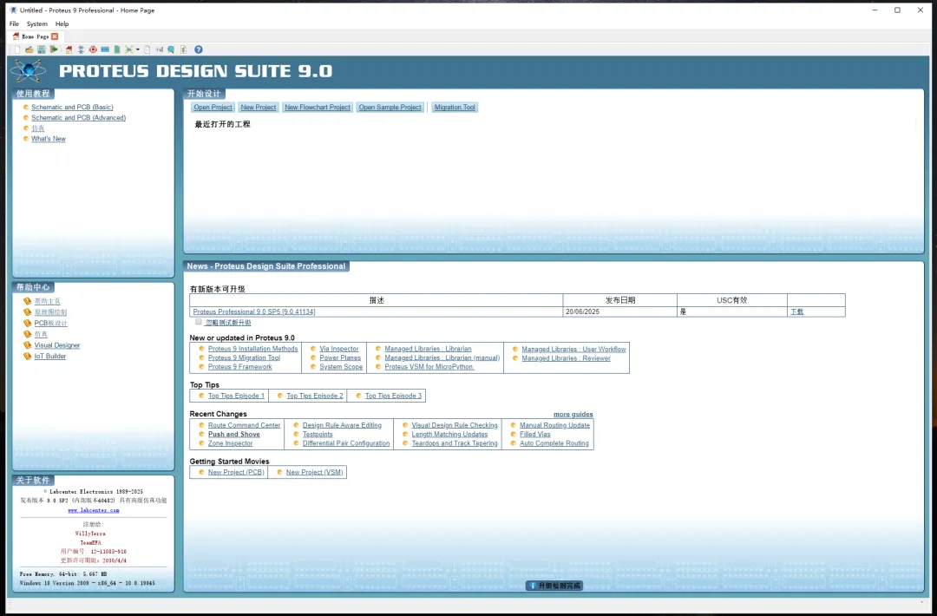This screenshot has width=937, height=616.
Task: Open Route Command Center link
Action: tap(244, 425)
